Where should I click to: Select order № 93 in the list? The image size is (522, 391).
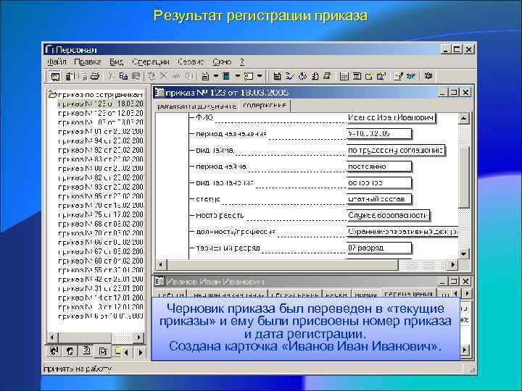(x=101, y=187)
